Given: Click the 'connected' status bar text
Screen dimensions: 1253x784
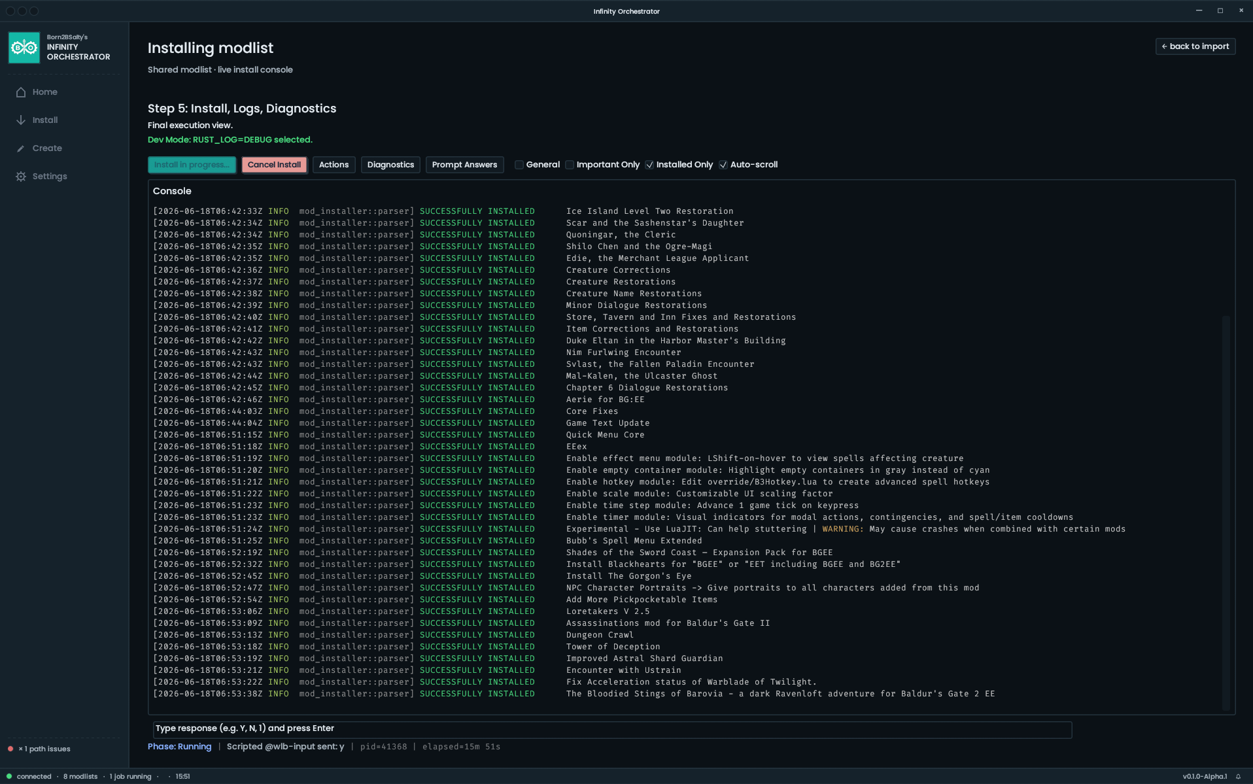Looking at the screenshot, I should tap(34, 777).
